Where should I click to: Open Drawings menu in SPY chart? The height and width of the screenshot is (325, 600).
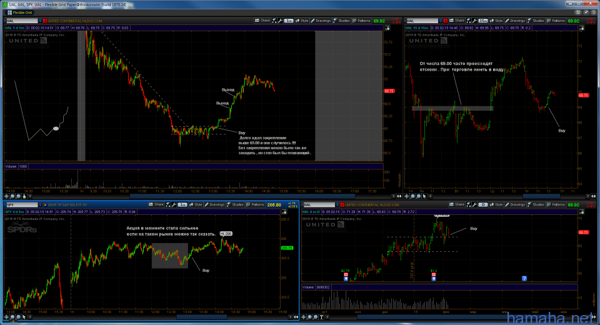(214, 205)
